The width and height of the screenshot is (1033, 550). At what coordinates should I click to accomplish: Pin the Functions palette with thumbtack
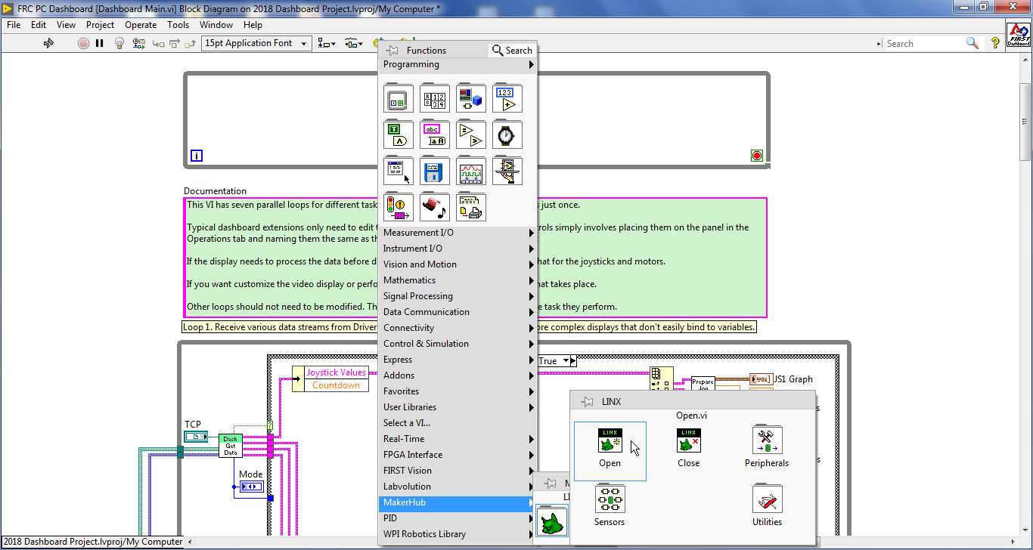click(x=392, y=51)
